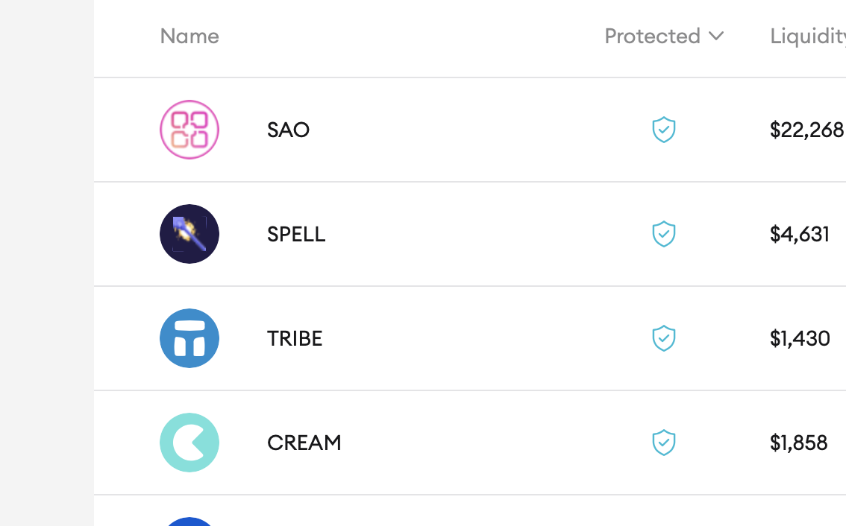Toggle protection status on CREAM row
This screenshot has width=846, height=526.
pos(663,443)
